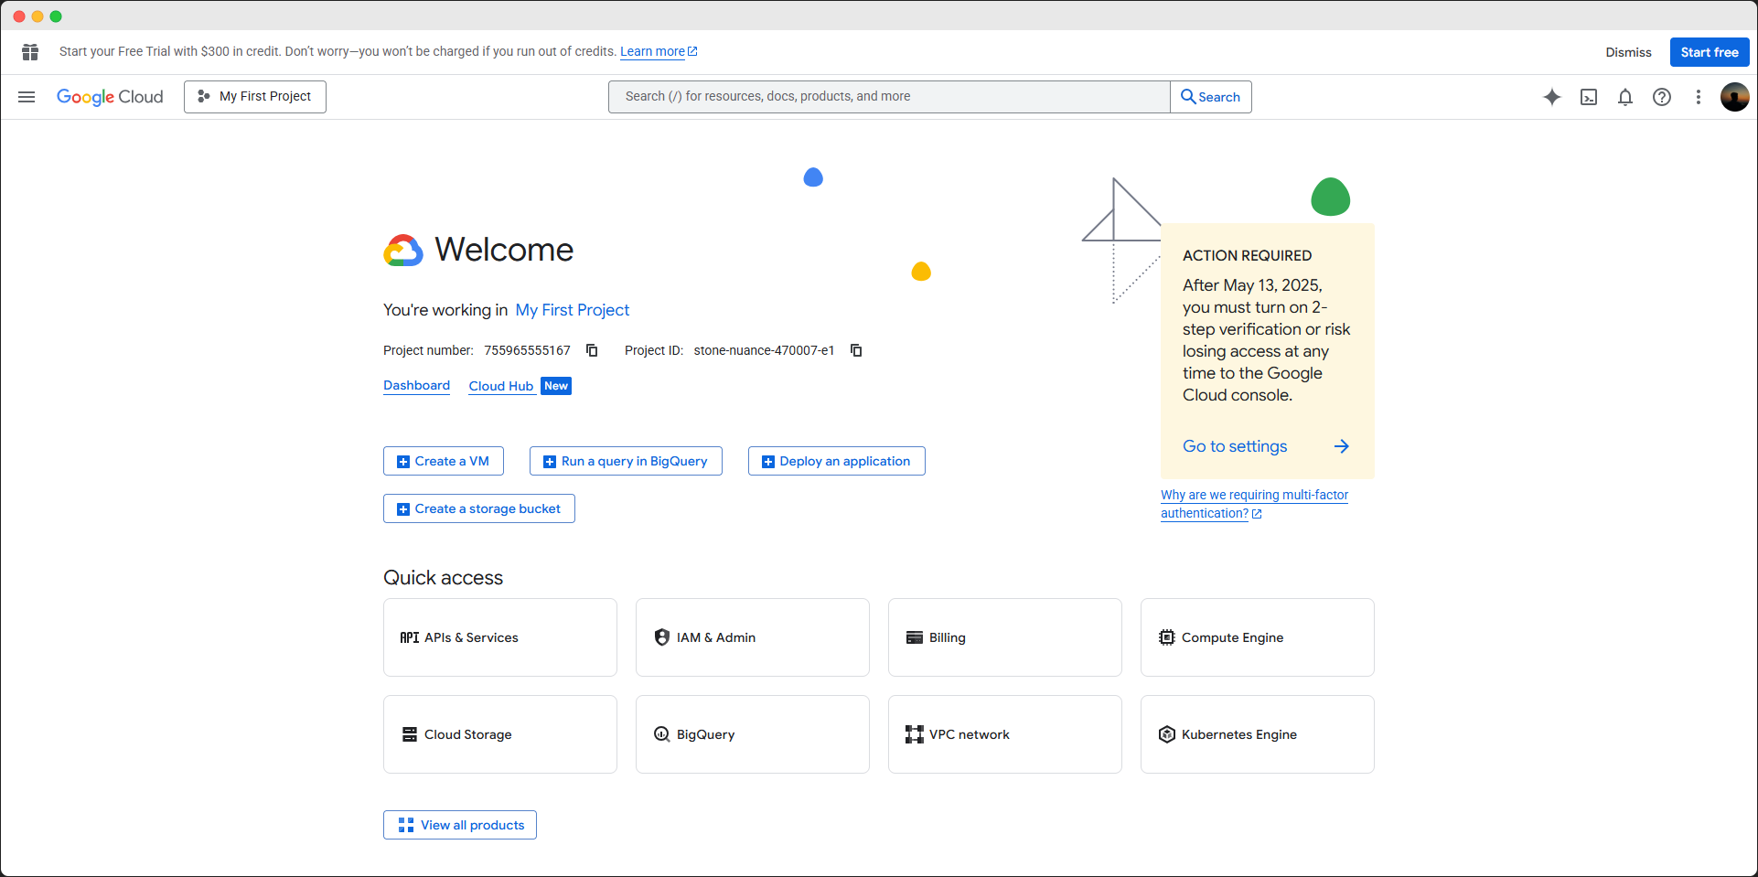Viewport: 1758px width, 877px height.
Task: Open the Learn more link
Action: click(x=659, y=51)
